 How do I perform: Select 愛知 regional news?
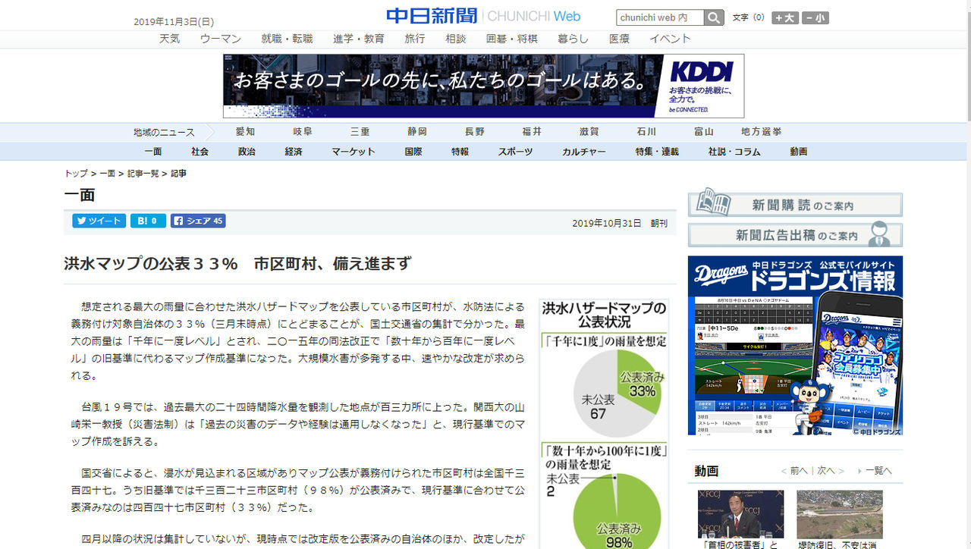coord(245,132)
